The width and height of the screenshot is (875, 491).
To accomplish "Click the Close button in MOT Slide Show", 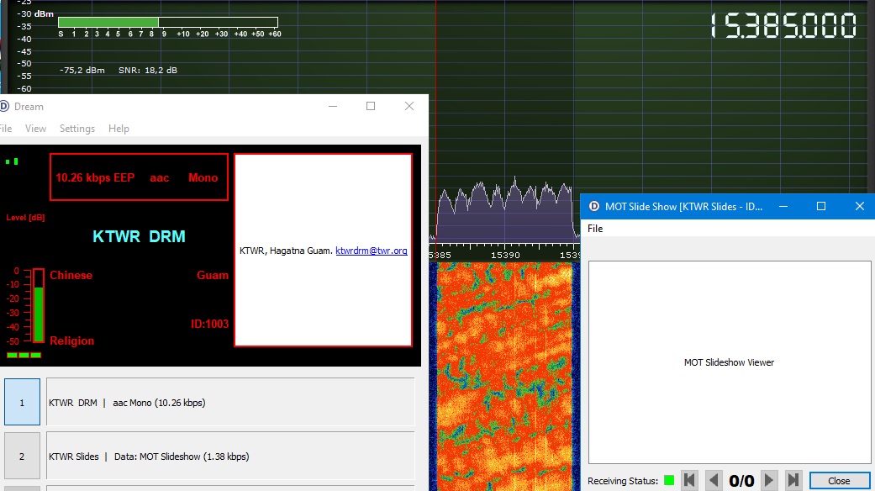I will pos(840,480).
